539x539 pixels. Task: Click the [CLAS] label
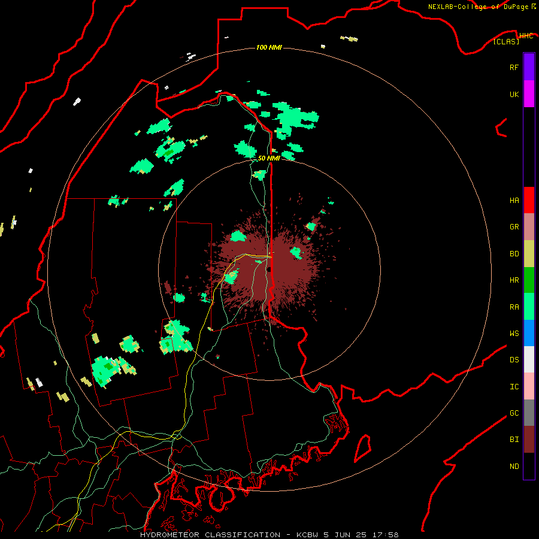pos(506,41)
